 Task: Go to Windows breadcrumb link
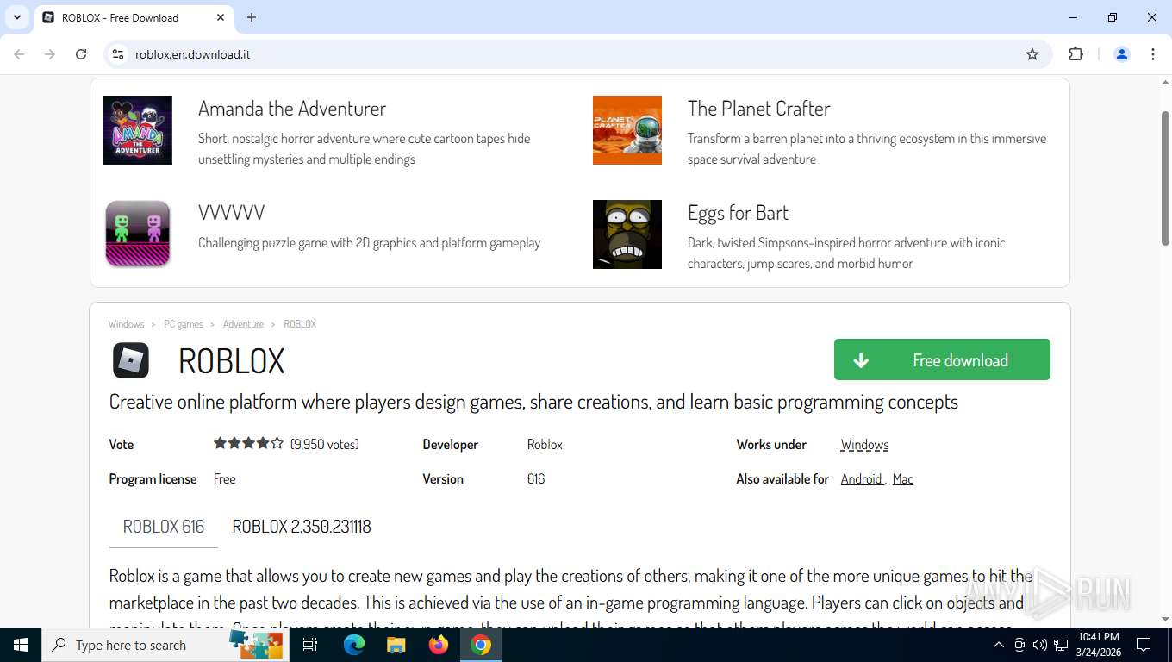(x=126, y=324)
